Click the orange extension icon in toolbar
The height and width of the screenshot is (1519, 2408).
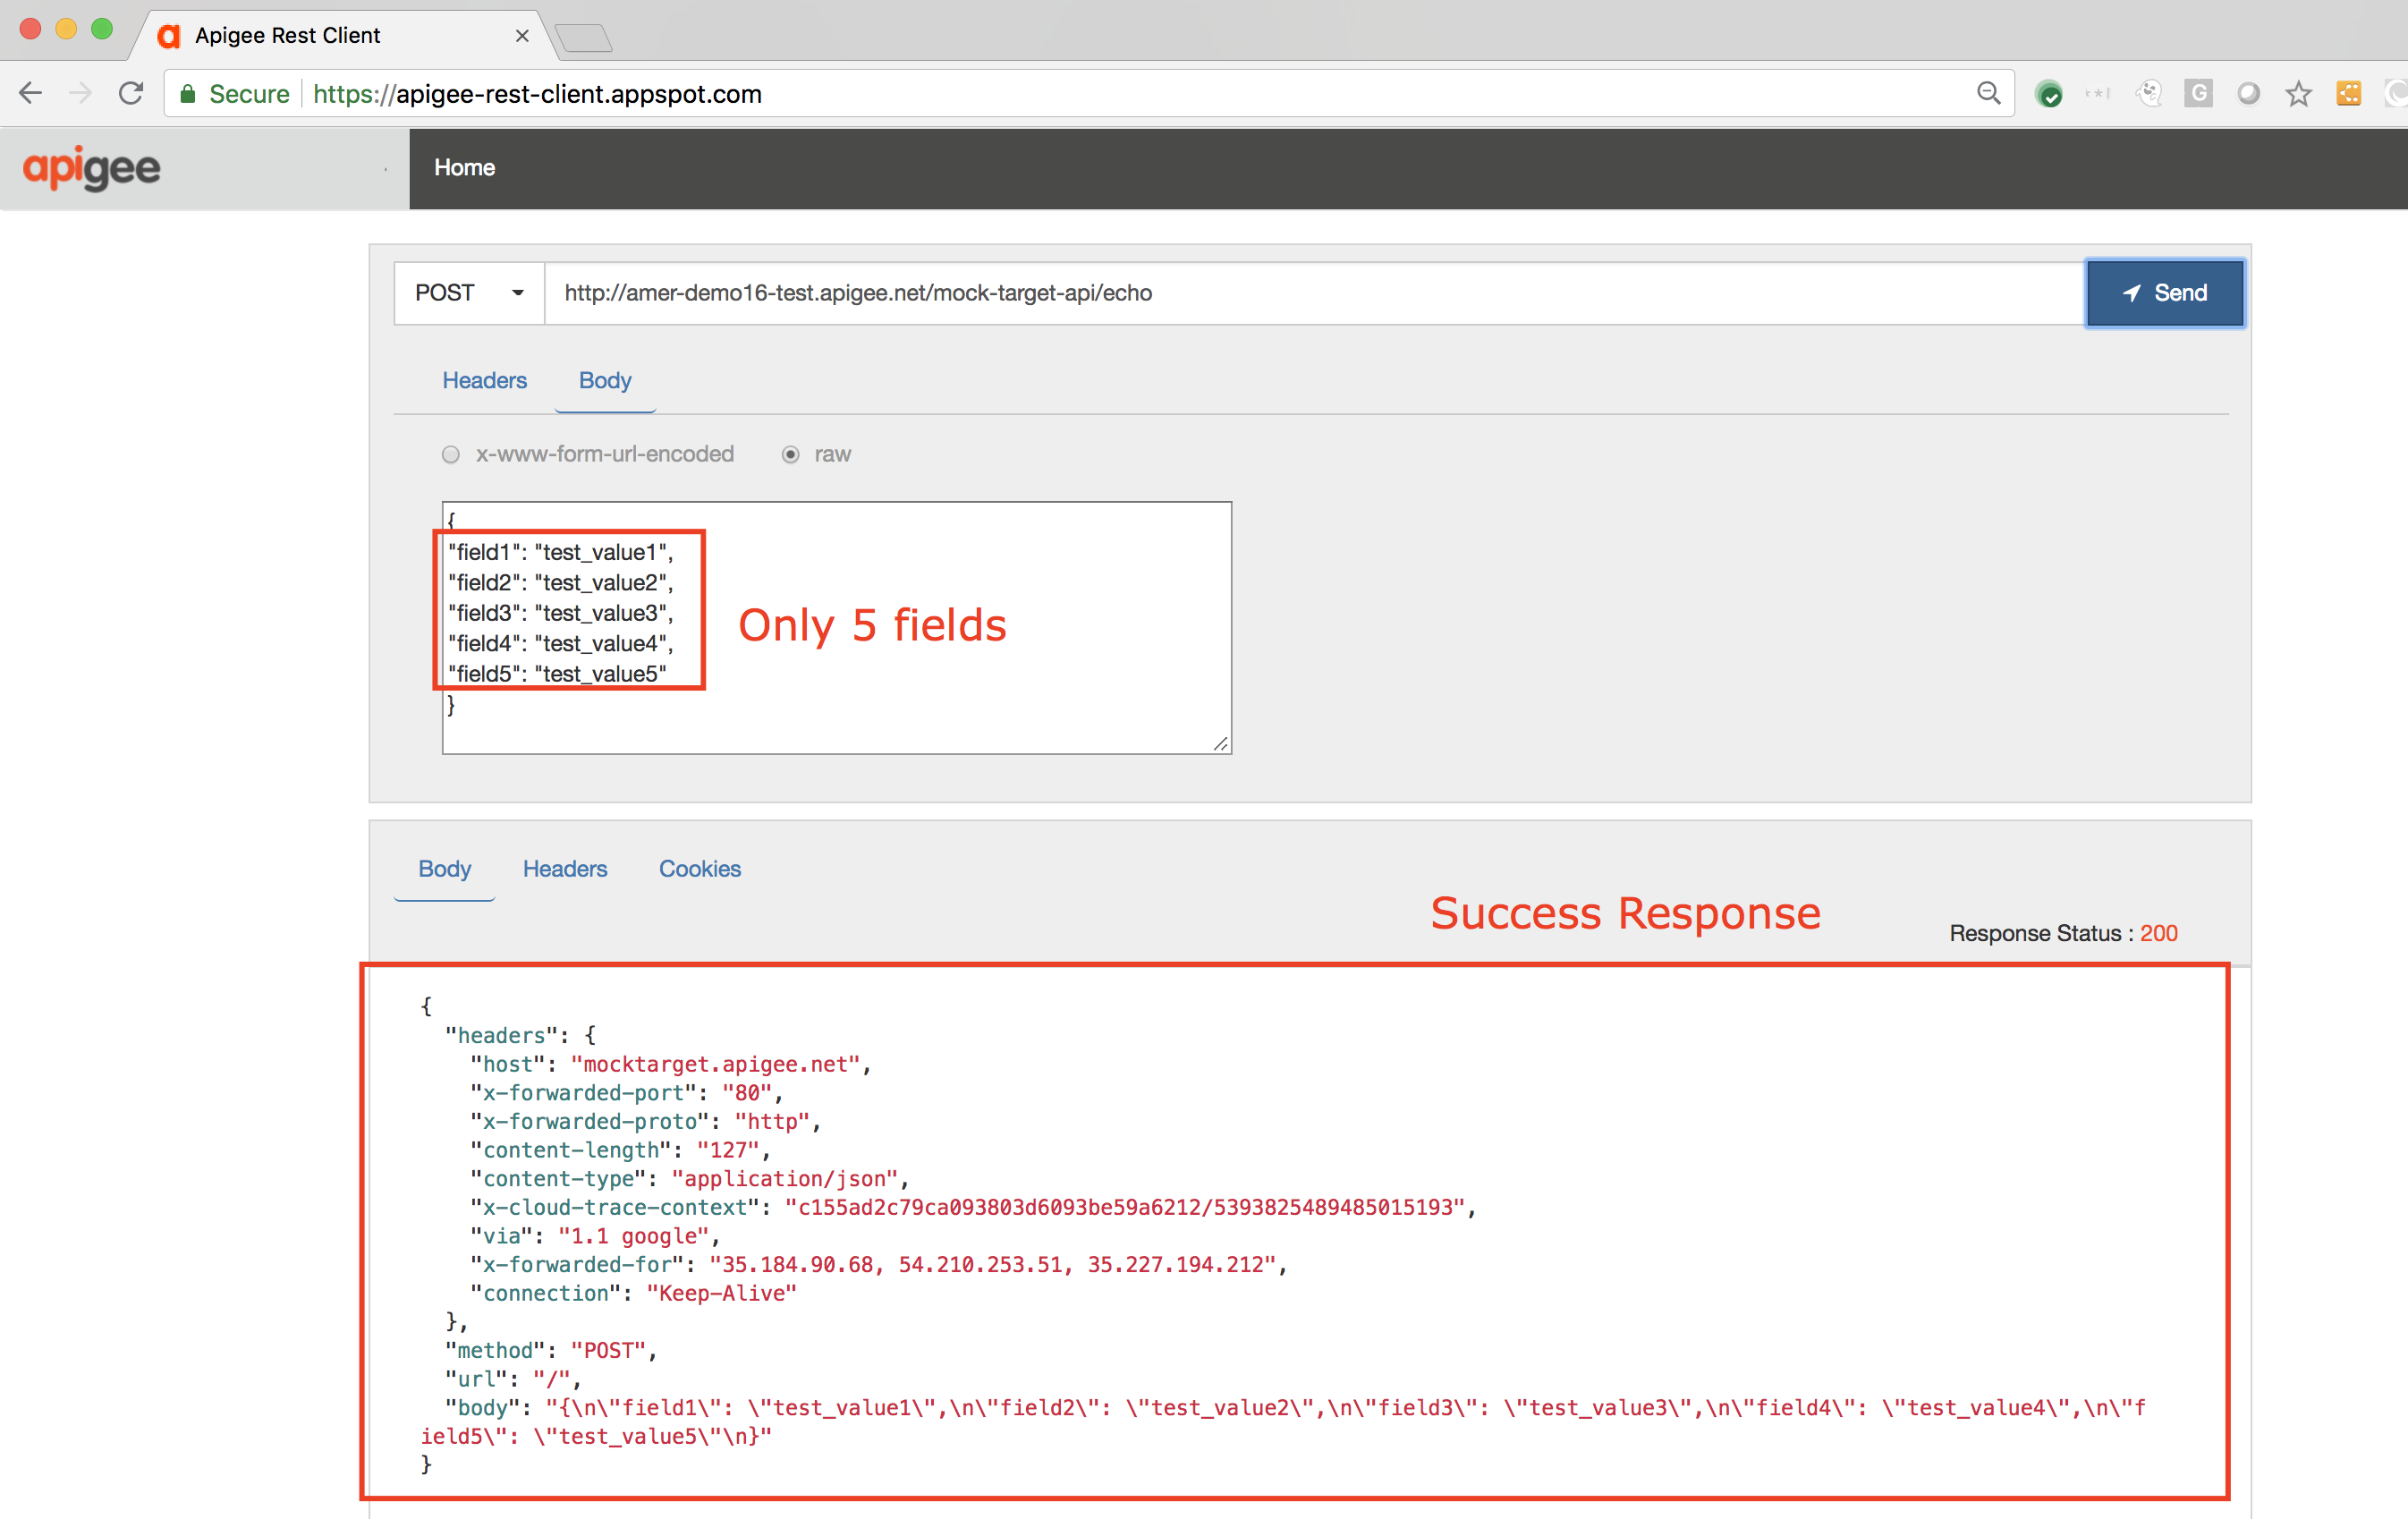(2348, 94)
